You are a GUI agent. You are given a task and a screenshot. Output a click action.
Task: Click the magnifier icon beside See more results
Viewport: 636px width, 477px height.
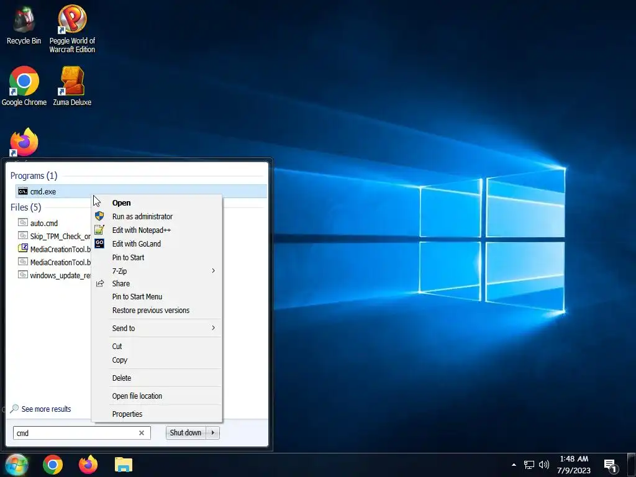pos(14,409)
